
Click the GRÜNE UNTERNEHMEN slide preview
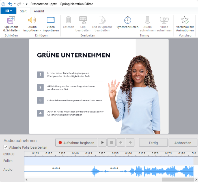coord(99,86)
